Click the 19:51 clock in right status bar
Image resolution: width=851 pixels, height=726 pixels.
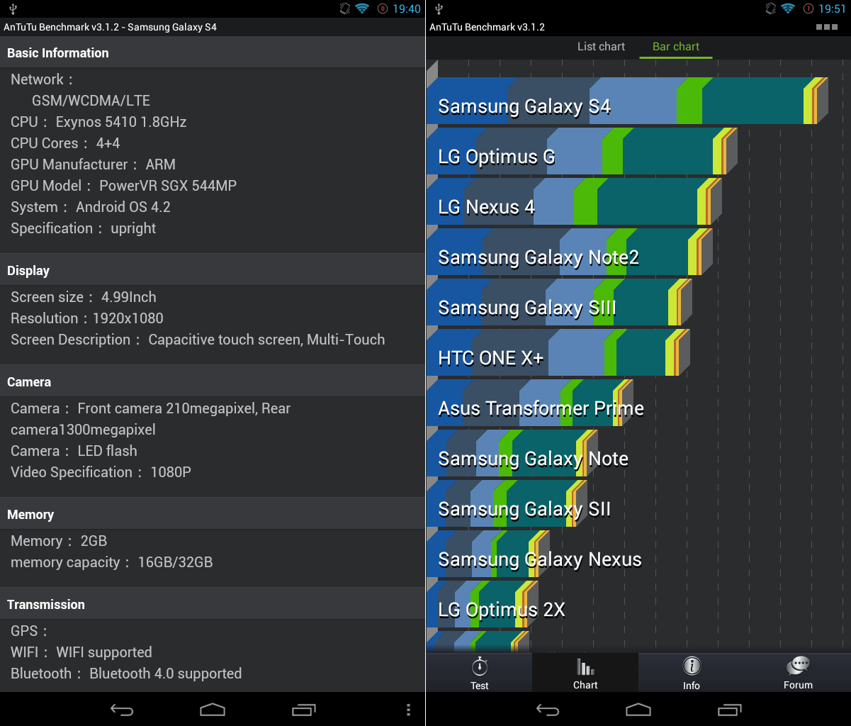point(832,9)
